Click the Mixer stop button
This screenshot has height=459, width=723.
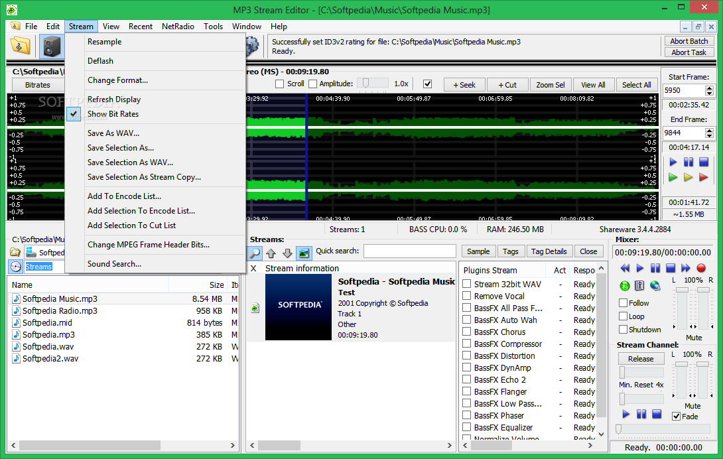pos(671,268)
